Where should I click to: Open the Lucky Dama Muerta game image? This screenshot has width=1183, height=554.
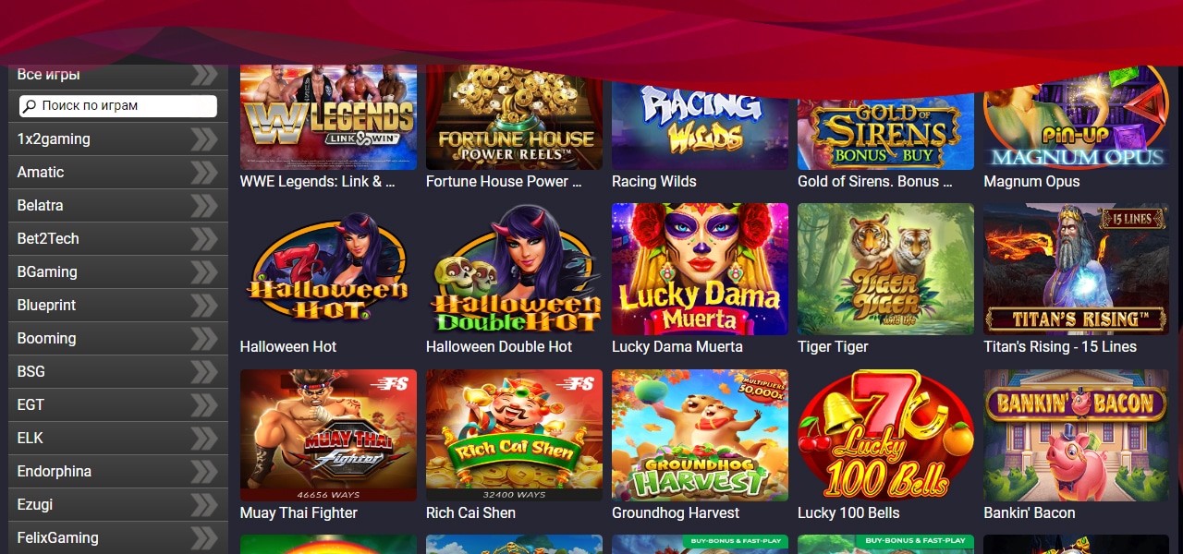pos(700,270)
